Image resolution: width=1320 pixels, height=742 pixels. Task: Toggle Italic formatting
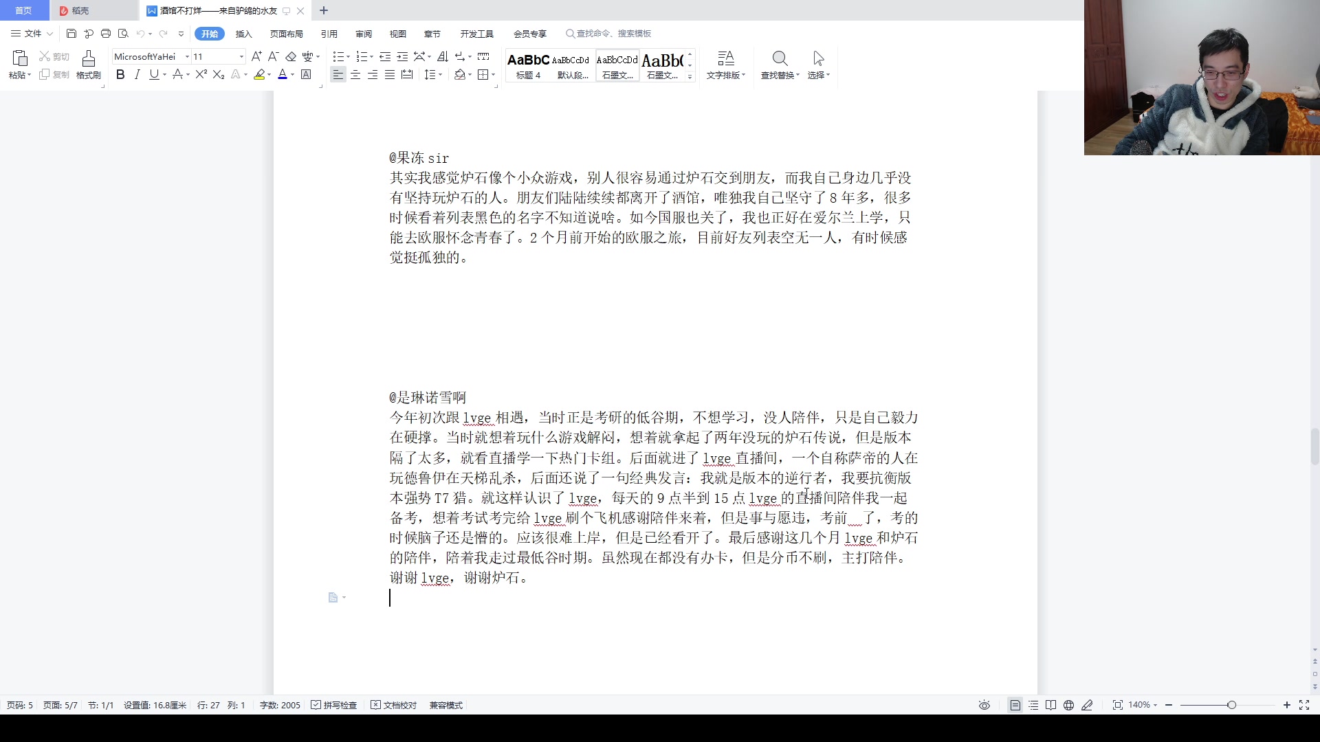coord(137,74)
